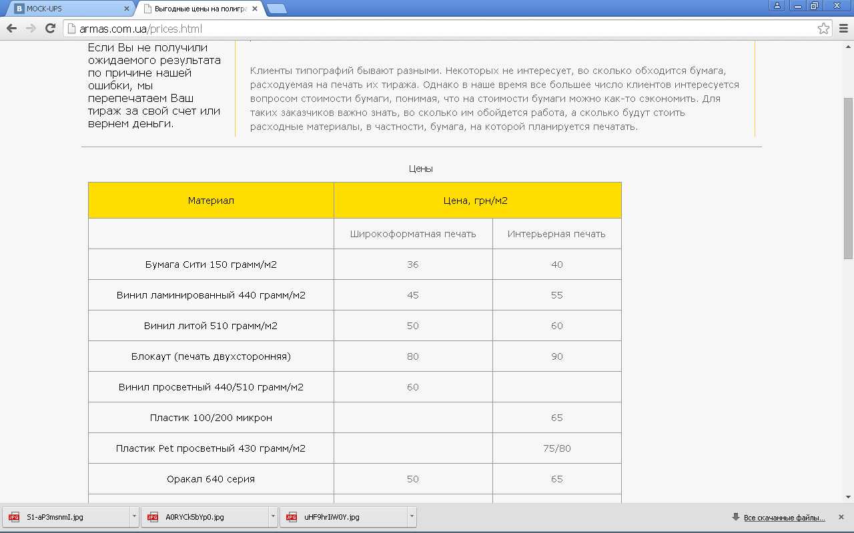854x533 pixels.
Task: Click the user profile icon in title bar
Action: point(777,5)
